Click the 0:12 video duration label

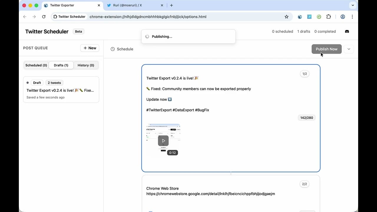pos(172,153)
